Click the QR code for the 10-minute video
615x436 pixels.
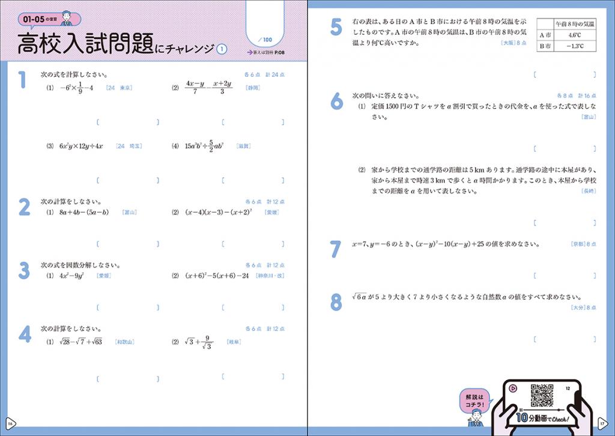point(542,396)
